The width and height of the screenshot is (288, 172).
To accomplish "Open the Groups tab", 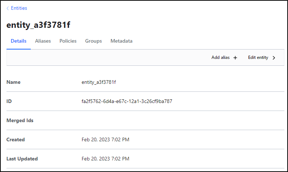I will click(93, 41).
